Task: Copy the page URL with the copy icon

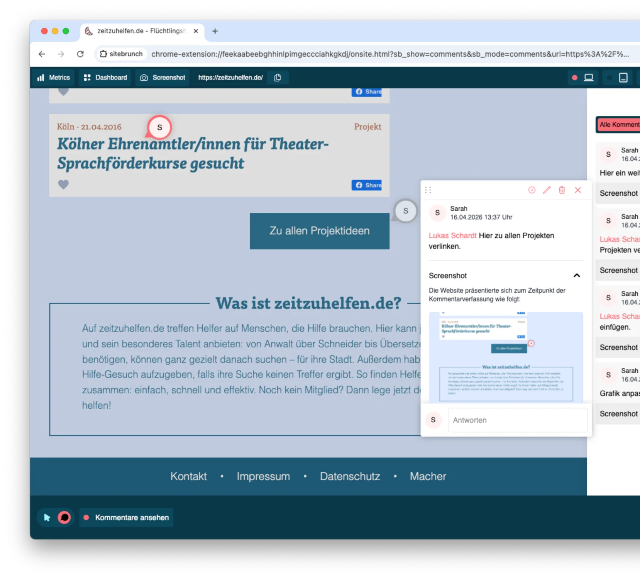Action: click(x=278, y=77)
